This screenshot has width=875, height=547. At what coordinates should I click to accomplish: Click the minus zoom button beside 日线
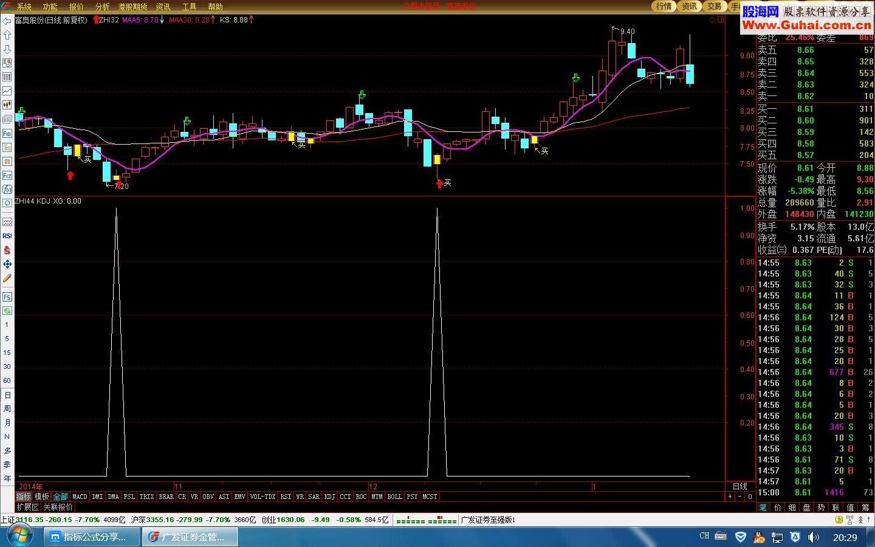coord(740,497)
